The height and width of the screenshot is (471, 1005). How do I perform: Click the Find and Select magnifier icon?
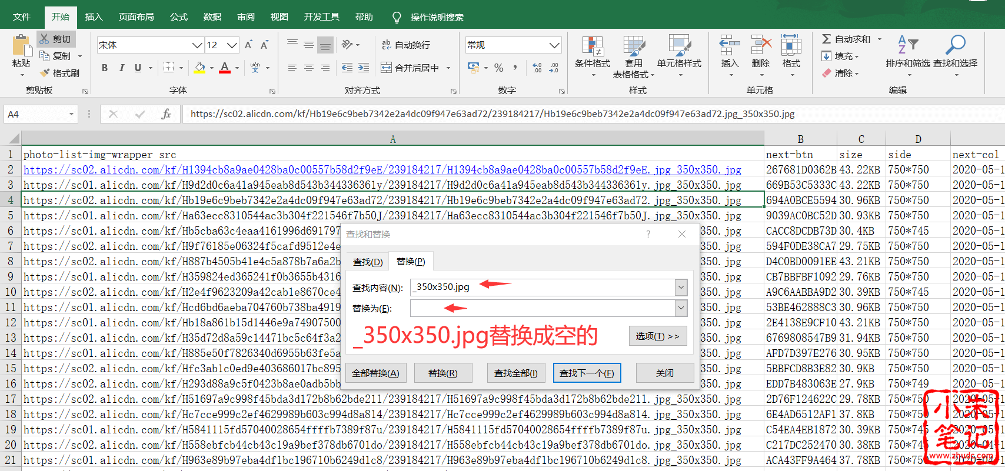coord(955,45)
